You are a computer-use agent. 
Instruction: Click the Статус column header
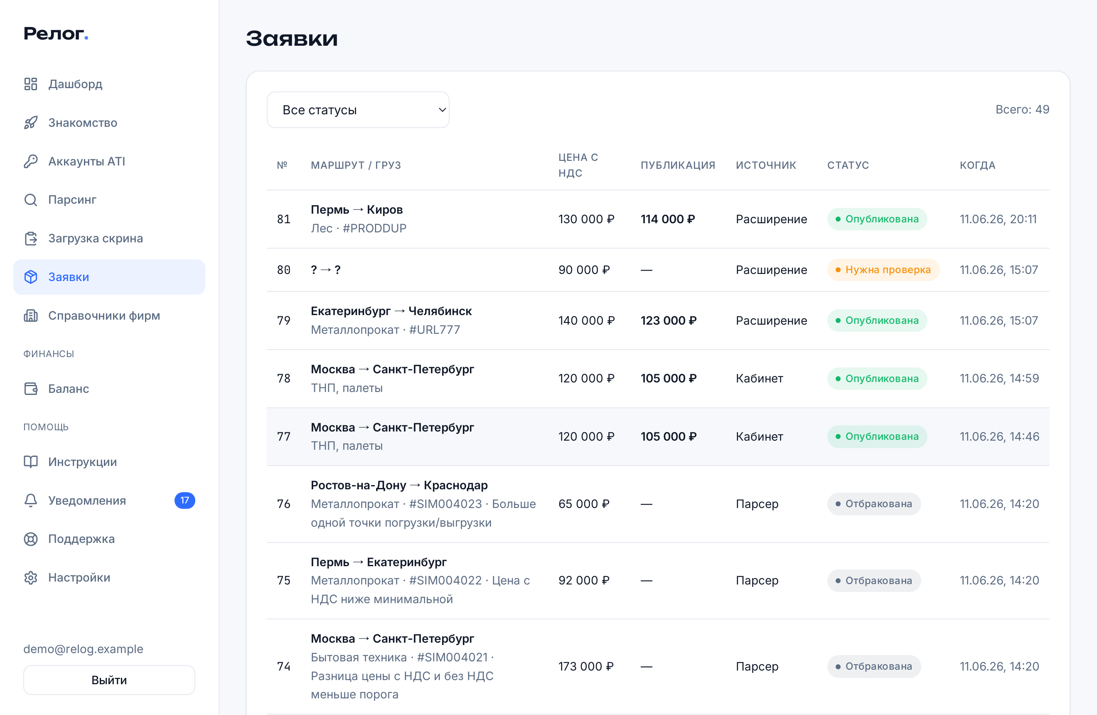point(848,165)
